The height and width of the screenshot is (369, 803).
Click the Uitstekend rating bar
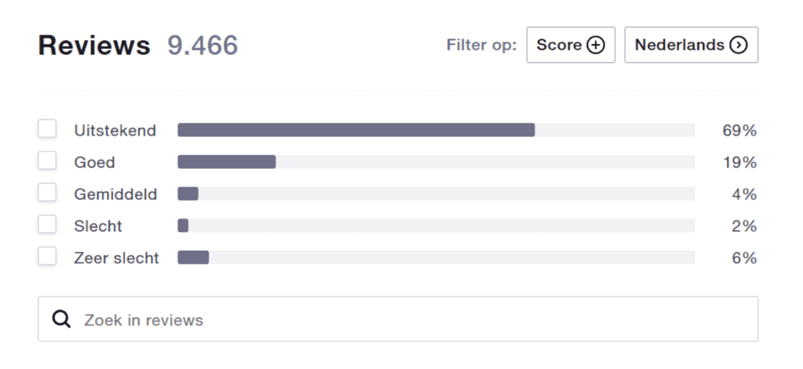point(436,130)
